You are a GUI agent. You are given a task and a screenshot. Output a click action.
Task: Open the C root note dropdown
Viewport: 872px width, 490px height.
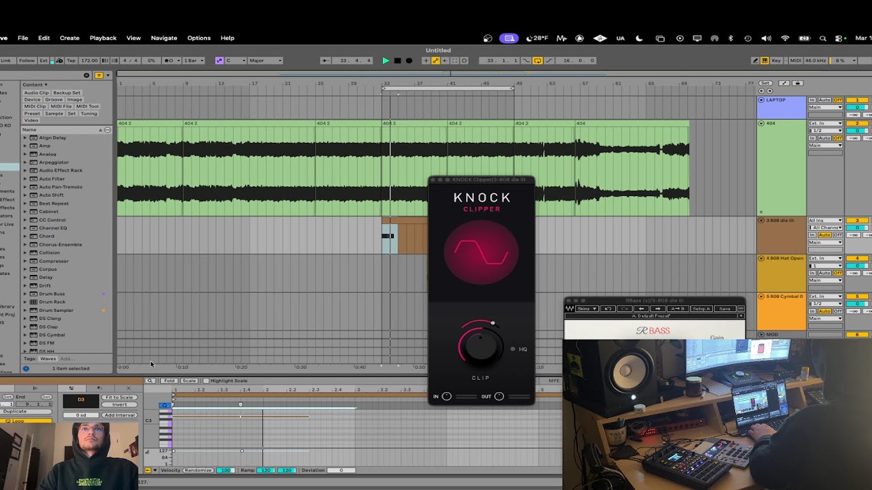tap(236, 61)
